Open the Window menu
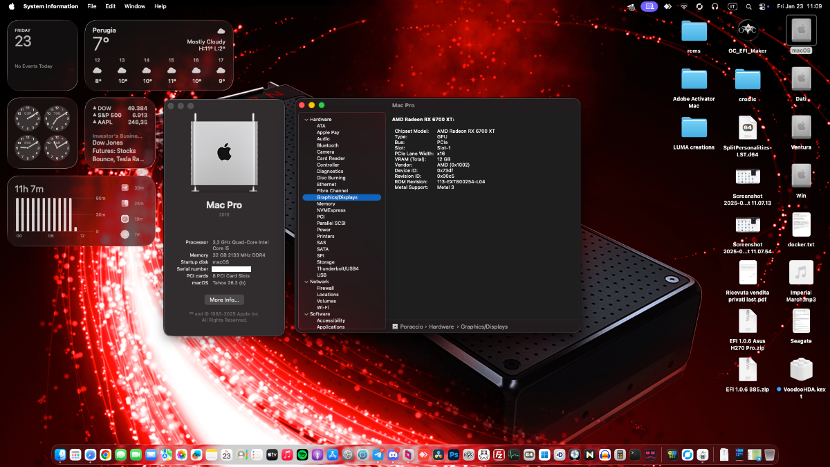 coord(135,6)
